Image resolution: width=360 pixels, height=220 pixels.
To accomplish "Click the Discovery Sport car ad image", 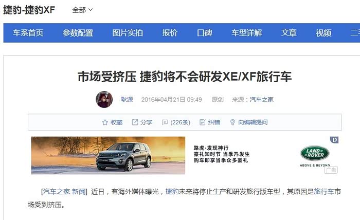I will click(108, 155).
